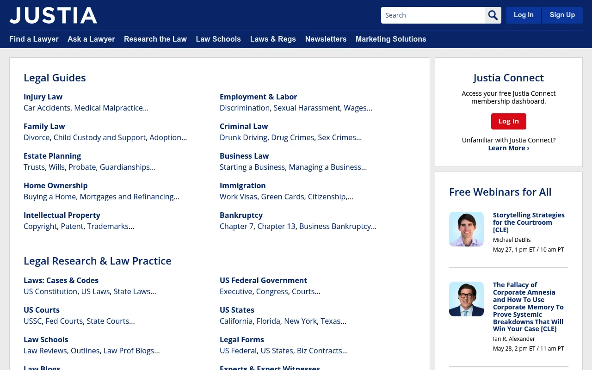
Task: Click the Justia logo
Action: pyautogui.click(x=53, y=15)
